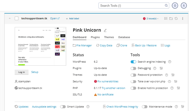The height and width of the screenshot is (111, 189).
Task: Edit the Pink Unicorn site name
Action: click(x=105, y=30)
